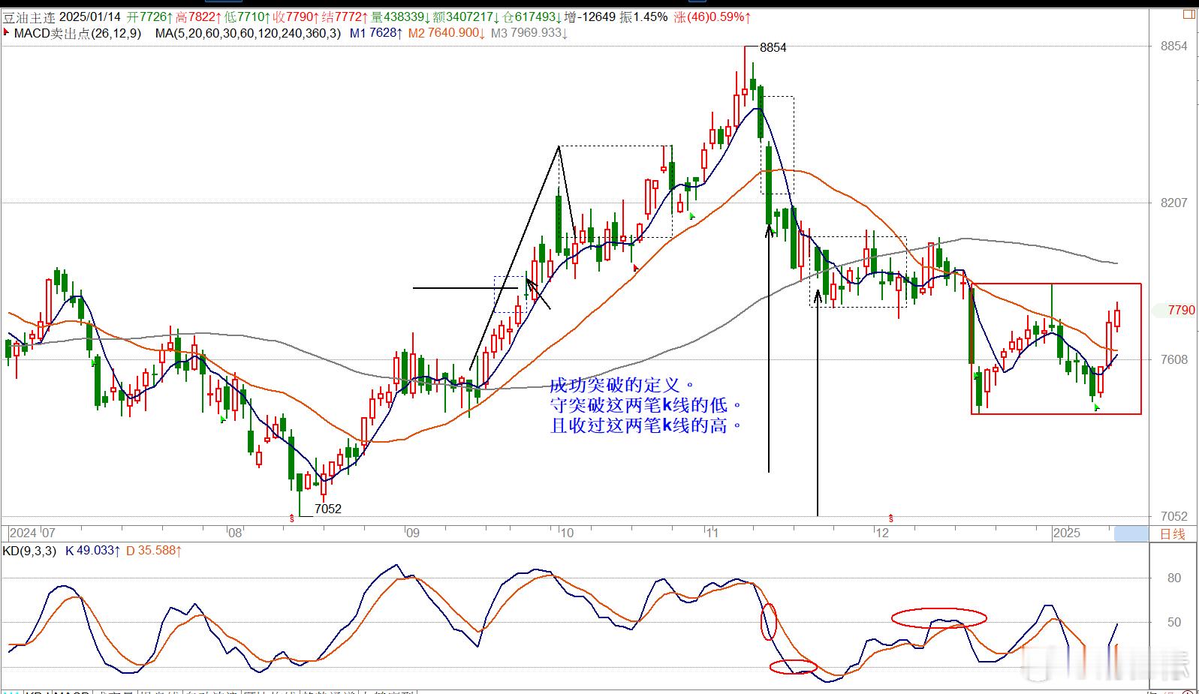
Task: Click the 7052 trough label on chart
Action: point(328,509)
